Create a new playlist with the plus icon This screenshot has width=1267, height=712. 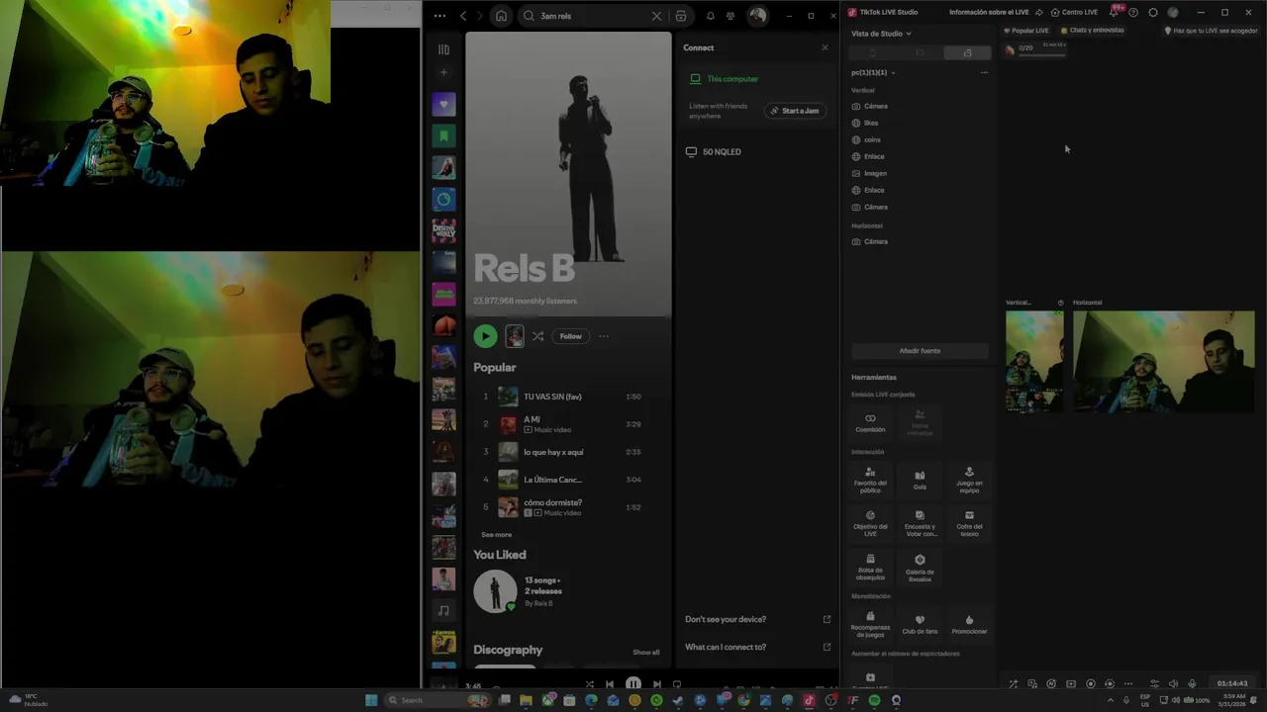point(443,72)
